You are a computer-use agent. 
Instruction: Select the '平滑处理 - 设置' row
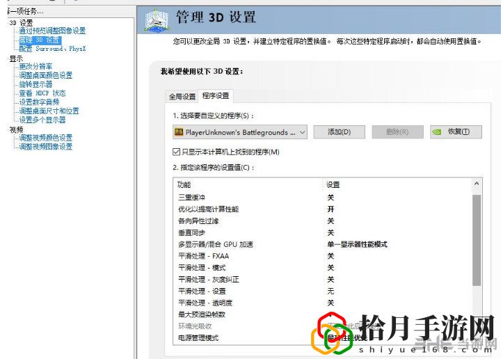(x=322, y=292)
